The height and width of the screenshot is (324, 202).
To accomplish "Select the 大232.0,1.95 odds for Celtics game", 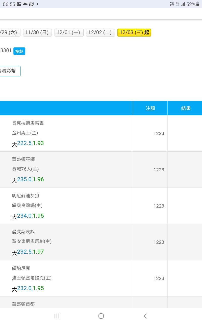I will (x=28, y=289).
